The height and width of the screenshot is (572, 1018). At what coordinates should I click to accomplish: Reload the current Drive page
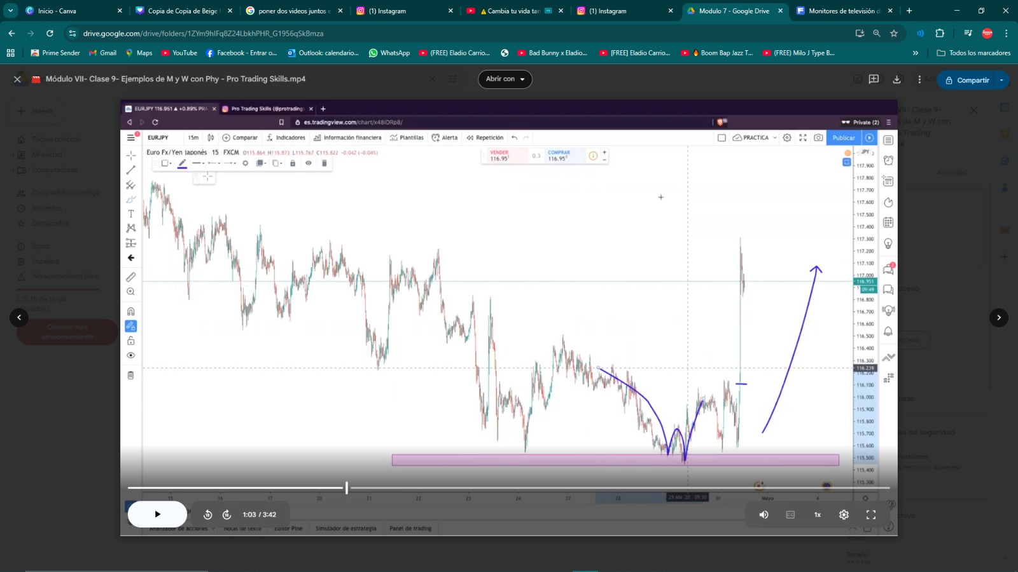click(50, 33)
